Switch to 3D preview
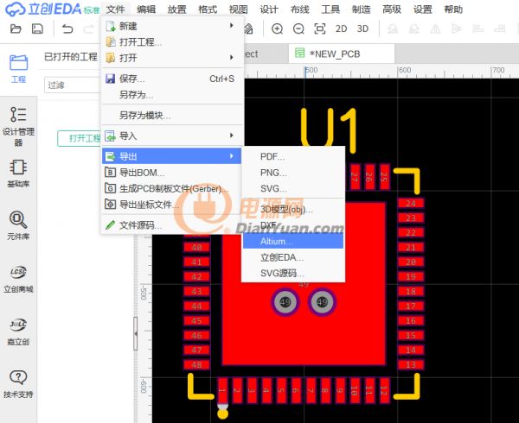 click(362, 29)
